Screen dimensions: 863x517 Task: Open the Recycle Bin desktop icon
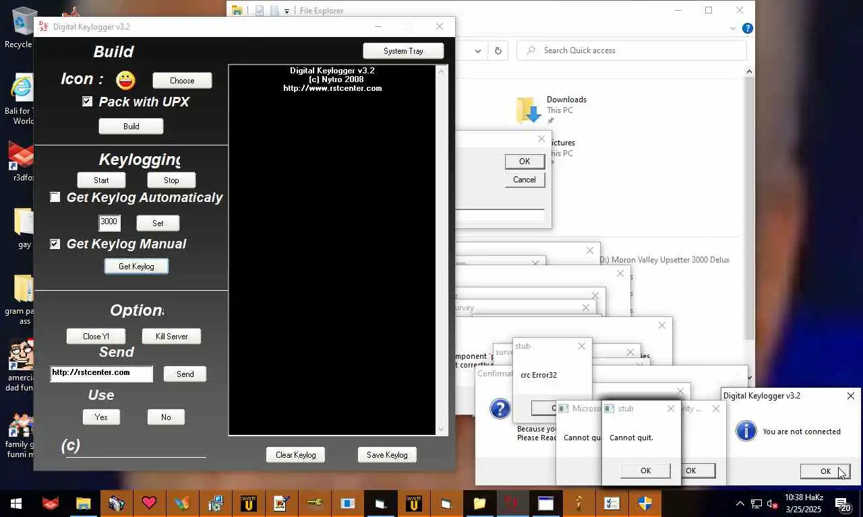pos(24,28)
